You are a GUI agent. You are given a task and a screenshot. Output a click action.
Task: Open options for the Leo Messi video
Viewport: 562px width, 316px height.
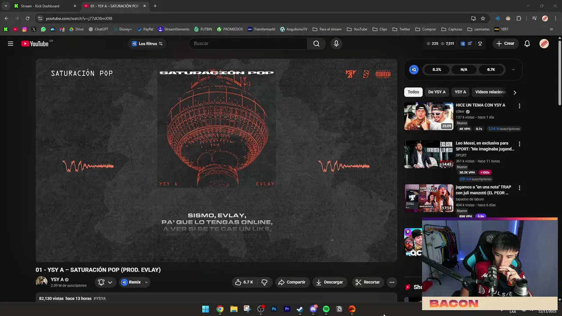(x=519, y=144)
